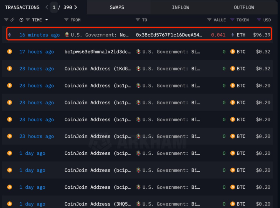Go to next transactions page
This screenshot has height=208, width=280.
[x=76, y=7]
